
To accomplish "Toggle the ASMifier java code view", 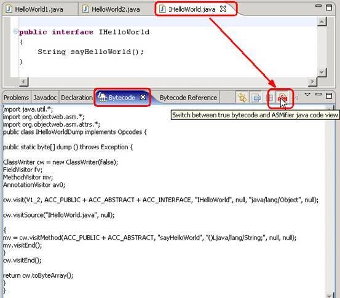I will pos(283,98).
